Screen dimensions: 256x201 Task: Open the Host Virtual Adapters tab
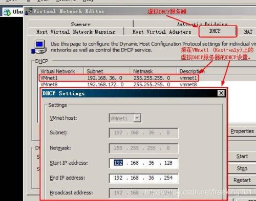(x=162, y=32)
